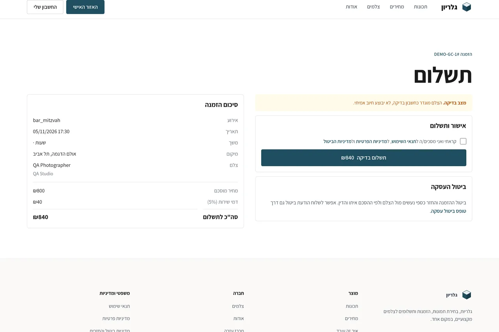Open צלמים in the top navigation

click(x=373, y=7)
